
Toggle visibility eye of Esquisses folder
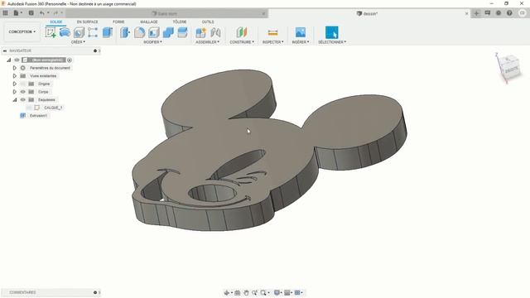23,99
